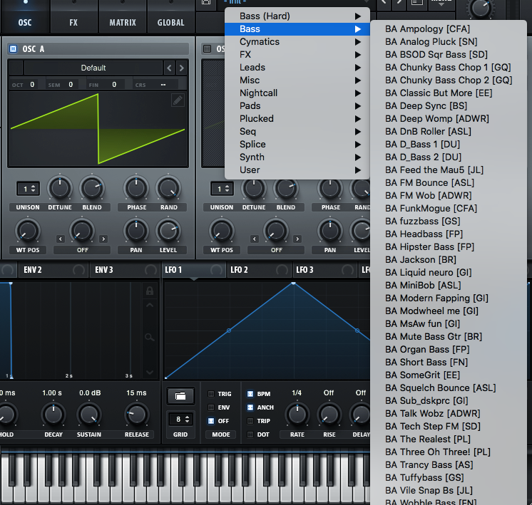Viewport: 532px width, 505px height.
Task: Load preset BA Analog Pluck [SN]
Action: (x=449, y=42)
